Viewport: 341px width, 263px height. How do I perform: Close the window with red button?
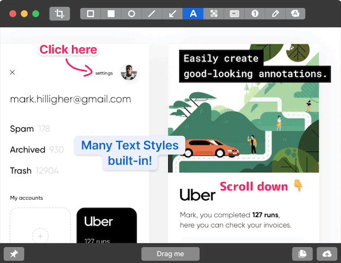pos(13,14)
